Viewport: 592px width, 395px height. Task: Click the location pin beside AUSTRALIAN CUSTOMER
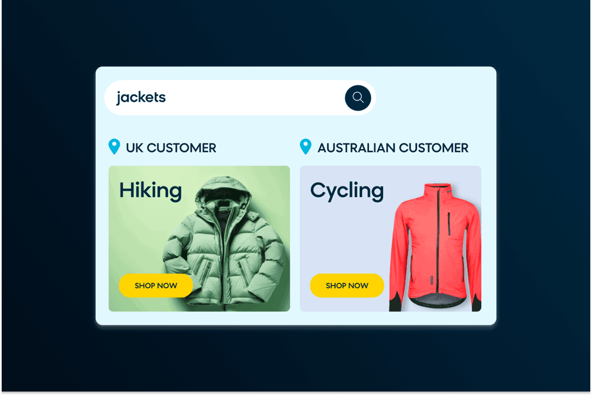coord(306,147)
